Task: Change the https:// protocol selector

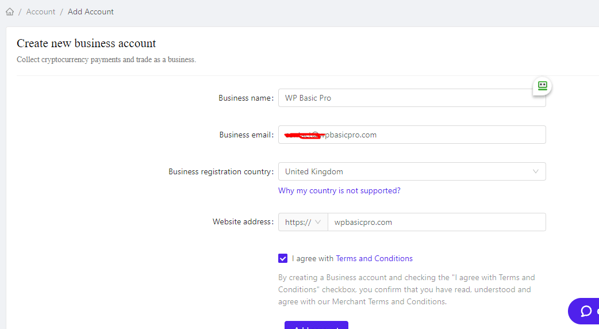Action: 303,222
